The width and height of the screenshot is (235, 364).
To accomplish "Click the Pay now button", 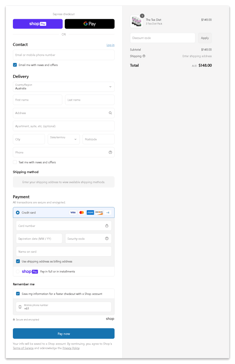I will point(64,334).
